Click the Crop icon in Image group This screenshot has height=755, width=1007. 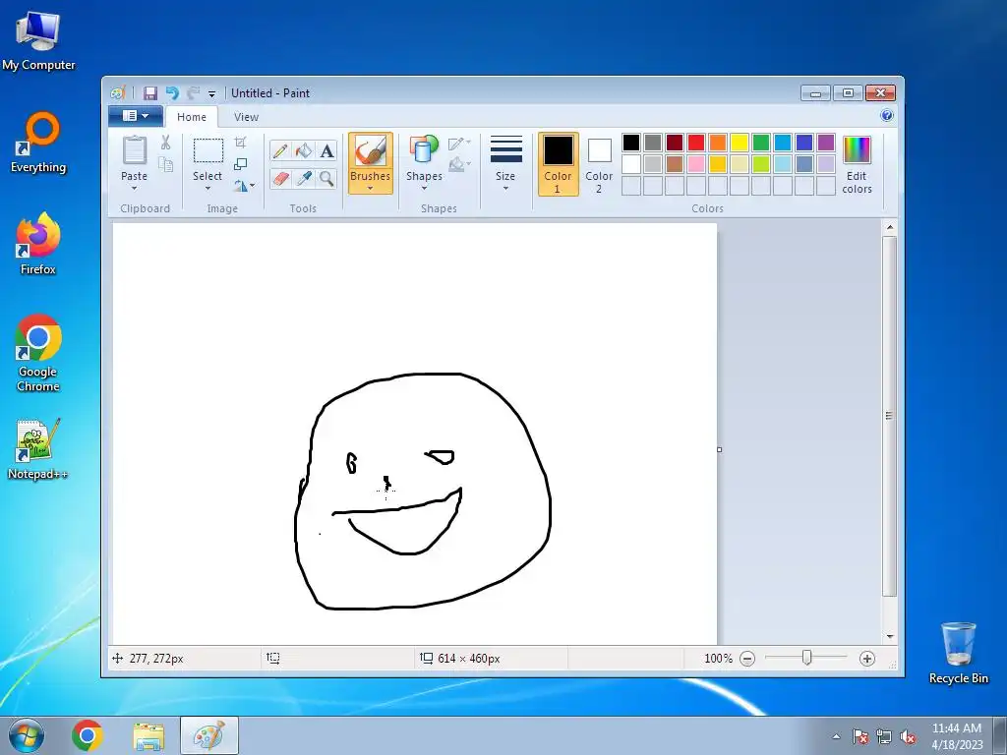(240, 142)
